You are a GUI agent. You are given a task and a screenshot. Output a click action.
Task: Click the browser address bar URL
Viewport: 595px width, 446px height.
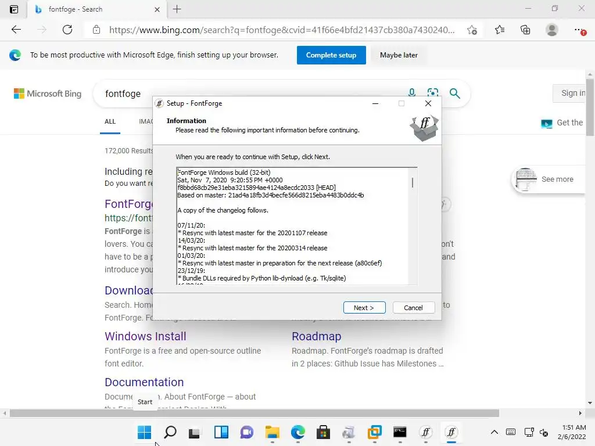click(x=282, y=30)
